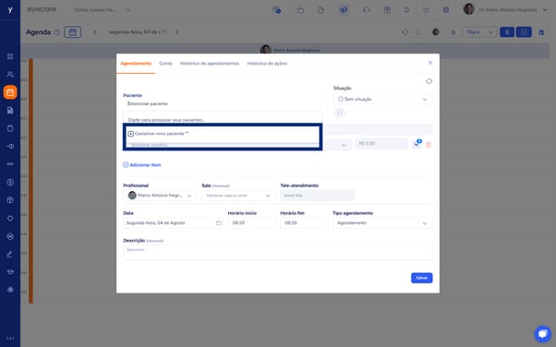
Task: Click the user profile photo in top bar
Action: pos(469,9)
